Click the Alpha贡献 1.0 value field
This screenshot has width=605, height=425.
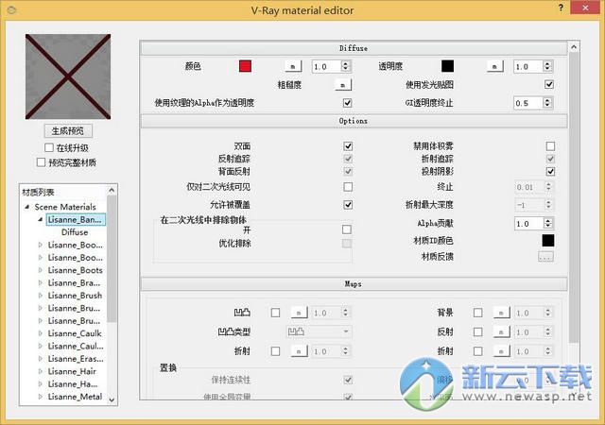pyautogui.click(x=528, y=223)
